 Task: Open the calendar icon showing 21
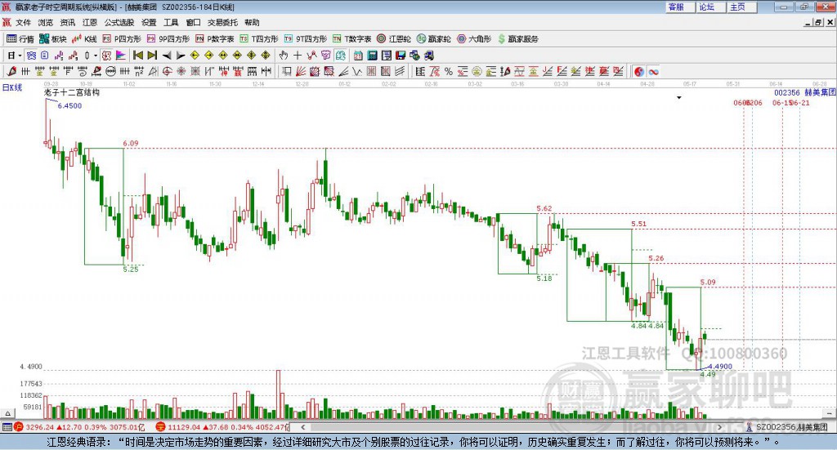click(x=358, y=56)
